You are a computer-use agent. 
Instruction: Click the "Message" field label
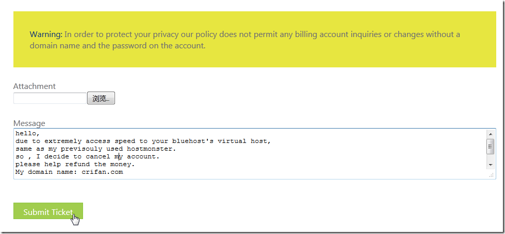coord(29,123)
